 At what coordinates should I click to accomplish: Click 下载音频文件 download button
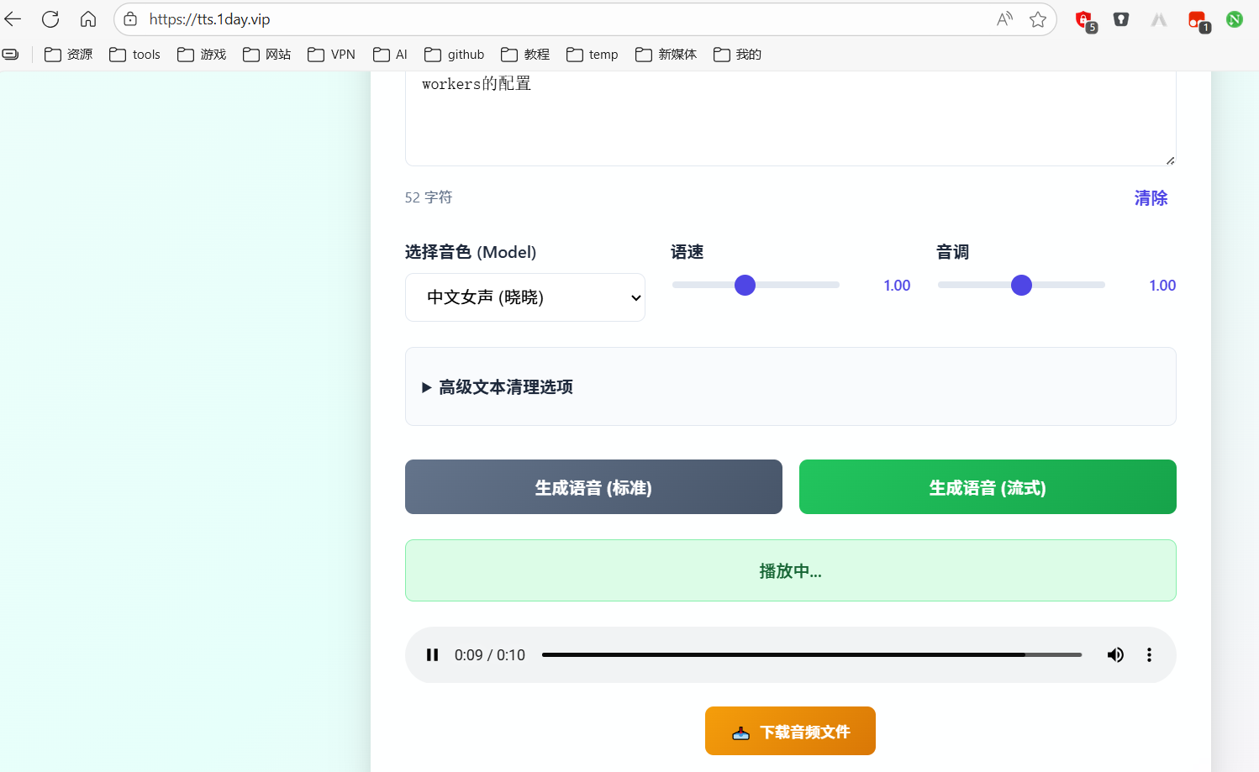[790, 731]
